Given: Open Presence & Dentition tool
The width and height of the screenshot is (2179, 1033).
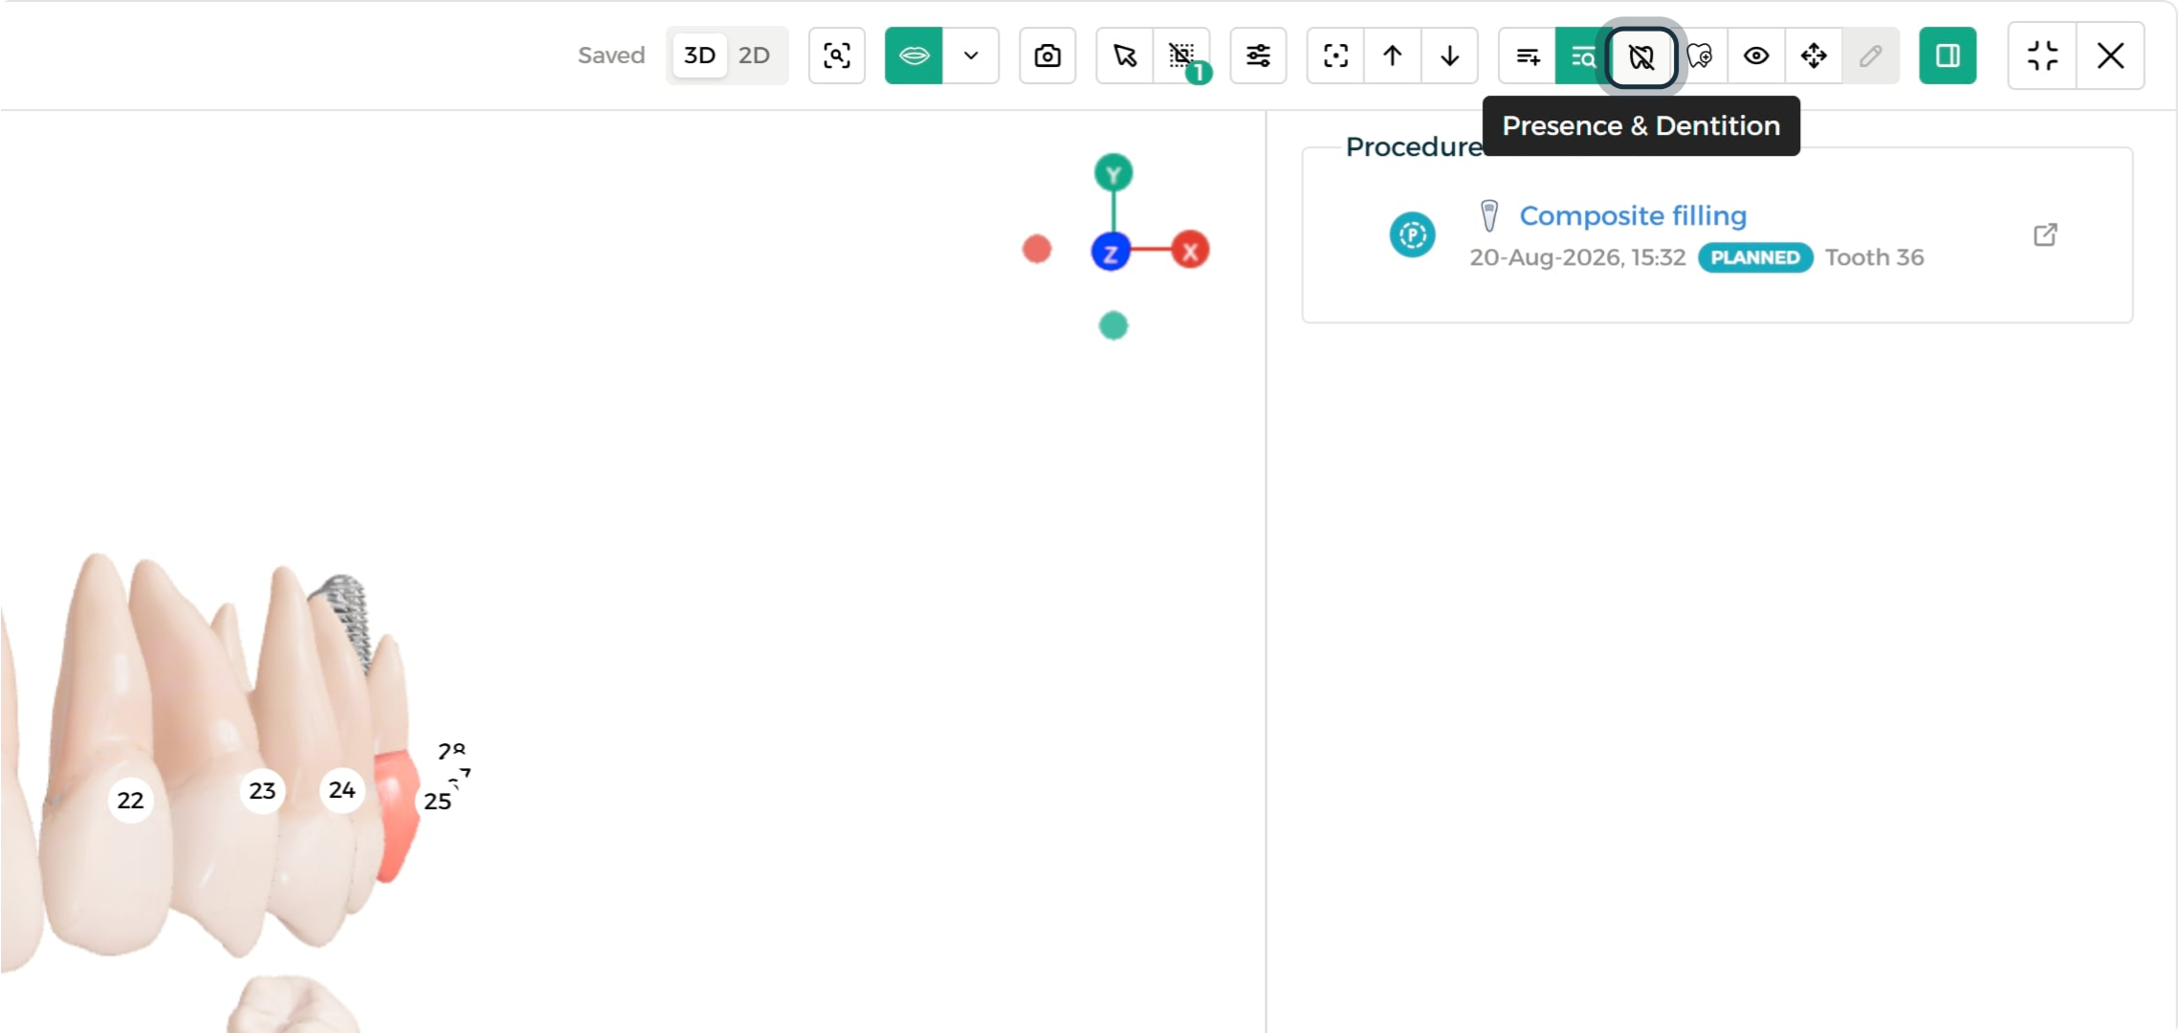Looking at the screenshot, I should click(1641, 55).
